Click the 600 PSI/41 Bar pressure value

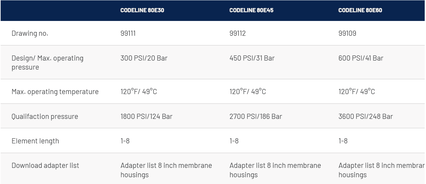click(361, 58)
